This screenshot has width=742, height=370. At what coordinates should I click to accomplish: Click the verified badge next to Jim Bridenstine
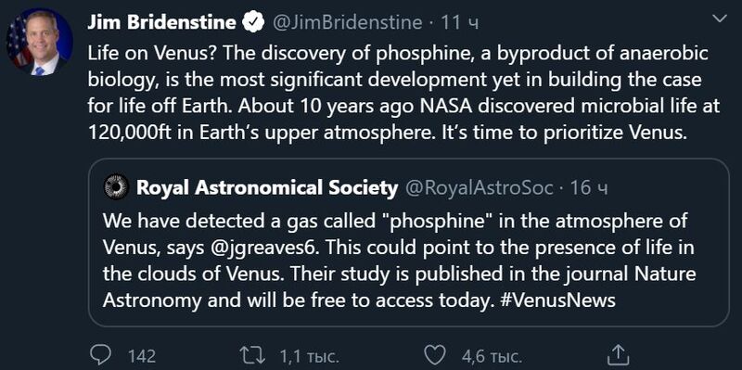pos(253,22)
